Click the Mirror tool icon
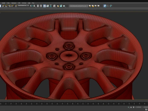Image resolution: width=148 pixels, height=111 pixels. 31,6
